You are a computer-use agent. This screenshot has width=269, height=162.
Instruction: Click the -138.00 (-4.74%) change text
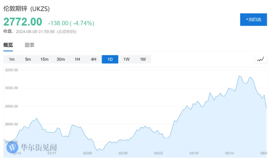point(71,23)
